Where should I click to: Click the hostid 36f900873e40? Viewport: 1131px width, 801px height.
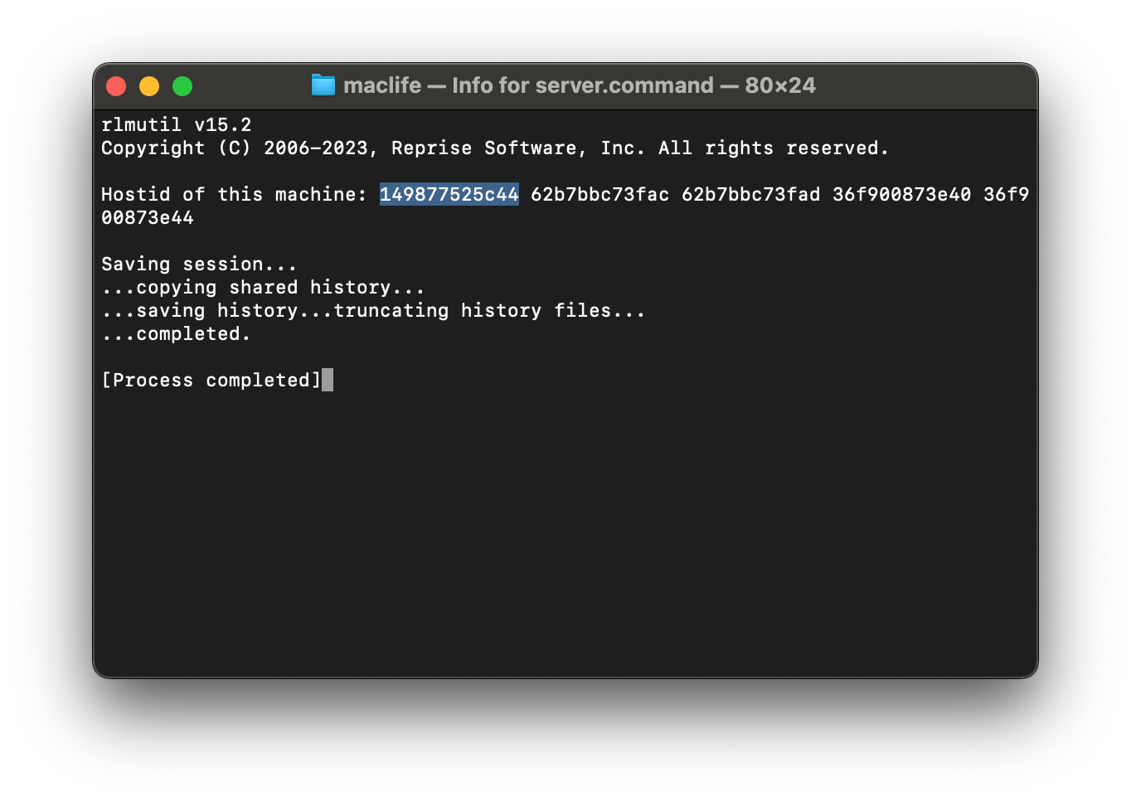click(x=901, y=194)
